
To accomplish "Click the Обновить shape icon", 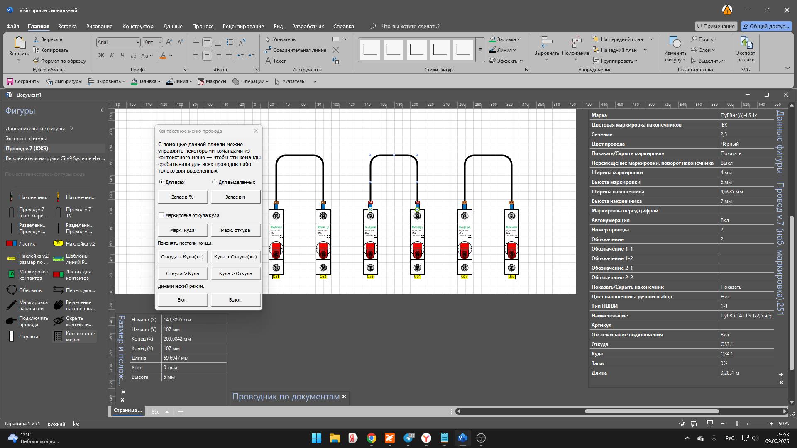I will [12, 290].
